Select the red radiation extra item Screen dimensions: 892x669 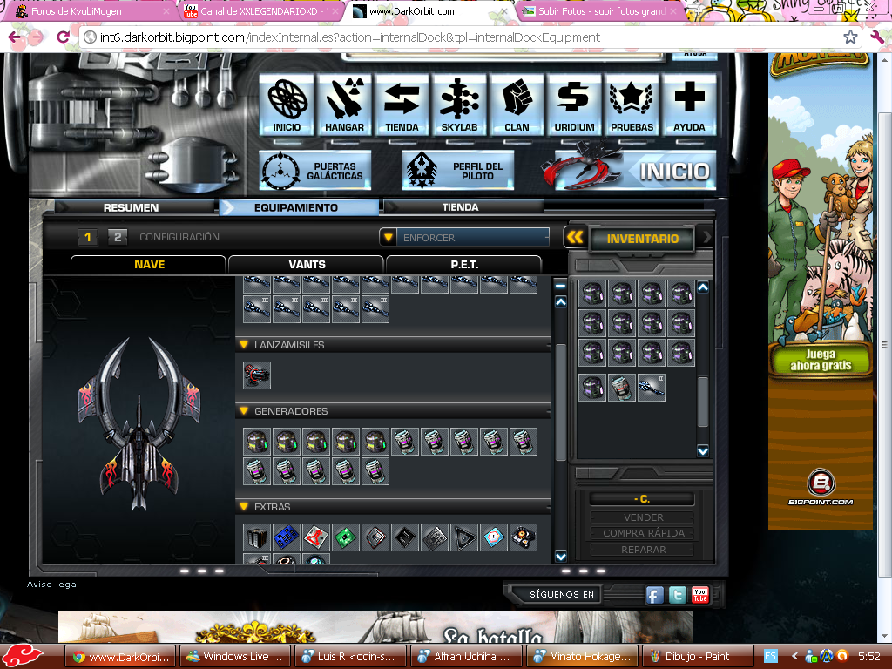(x=316, y=537)
